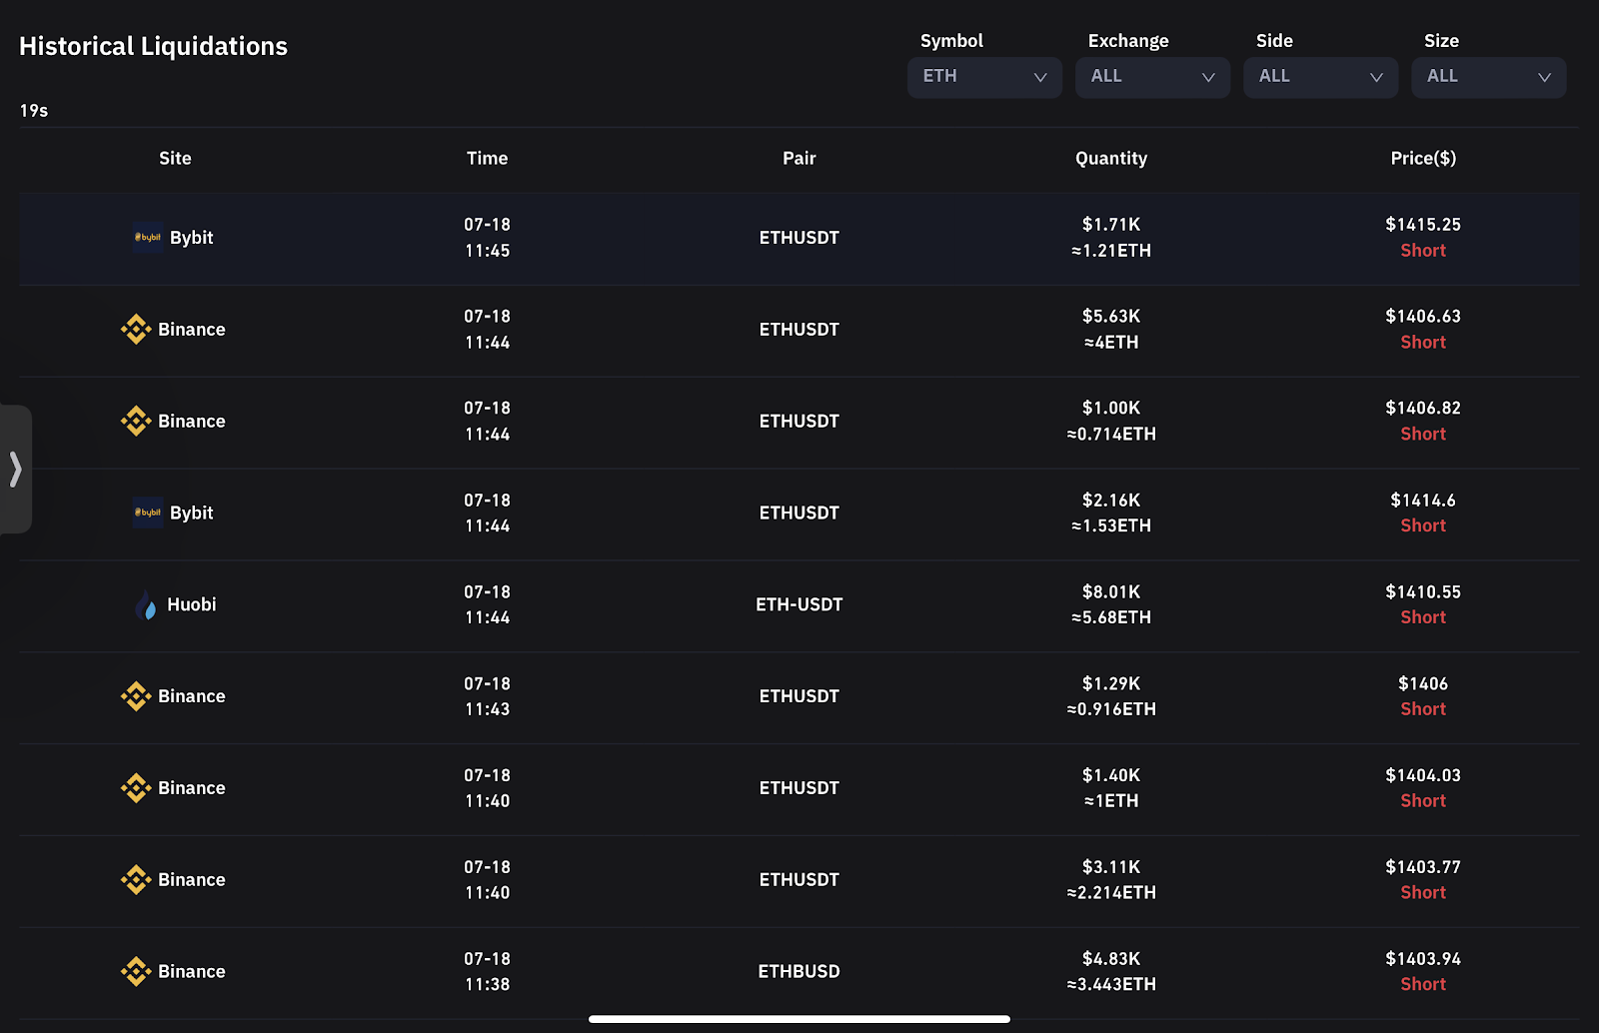The width and height of the screenshot is (1599, 1033).
Task: Open the Side filter dropdown
Action: pos(1320,77)
